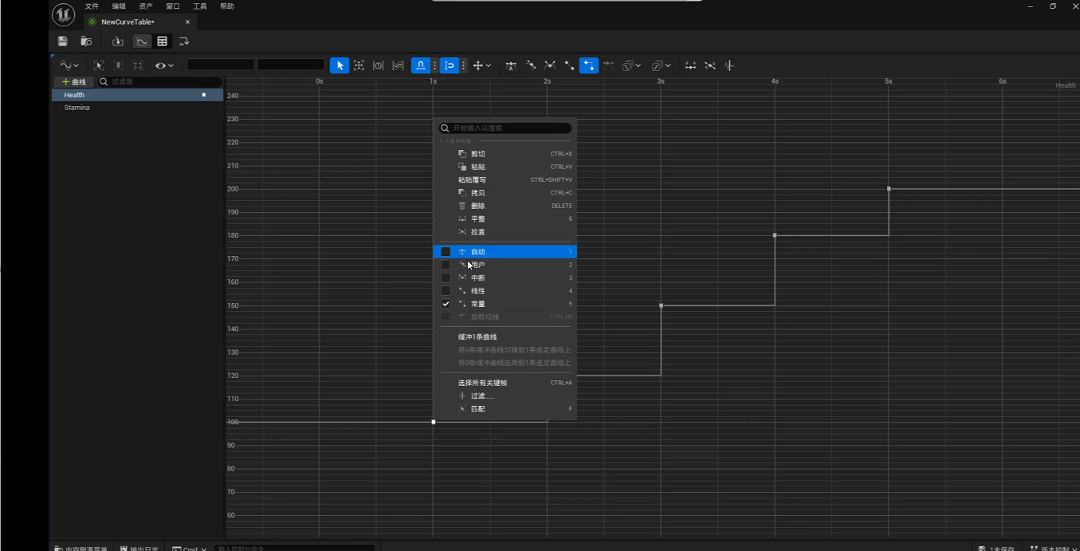The image size is (1080, 551).
Task: Click the reimport asset icon
Action: click(118, 41)
